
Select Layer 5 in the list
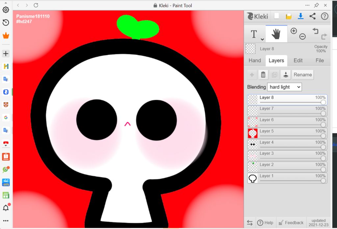(287, 133)
